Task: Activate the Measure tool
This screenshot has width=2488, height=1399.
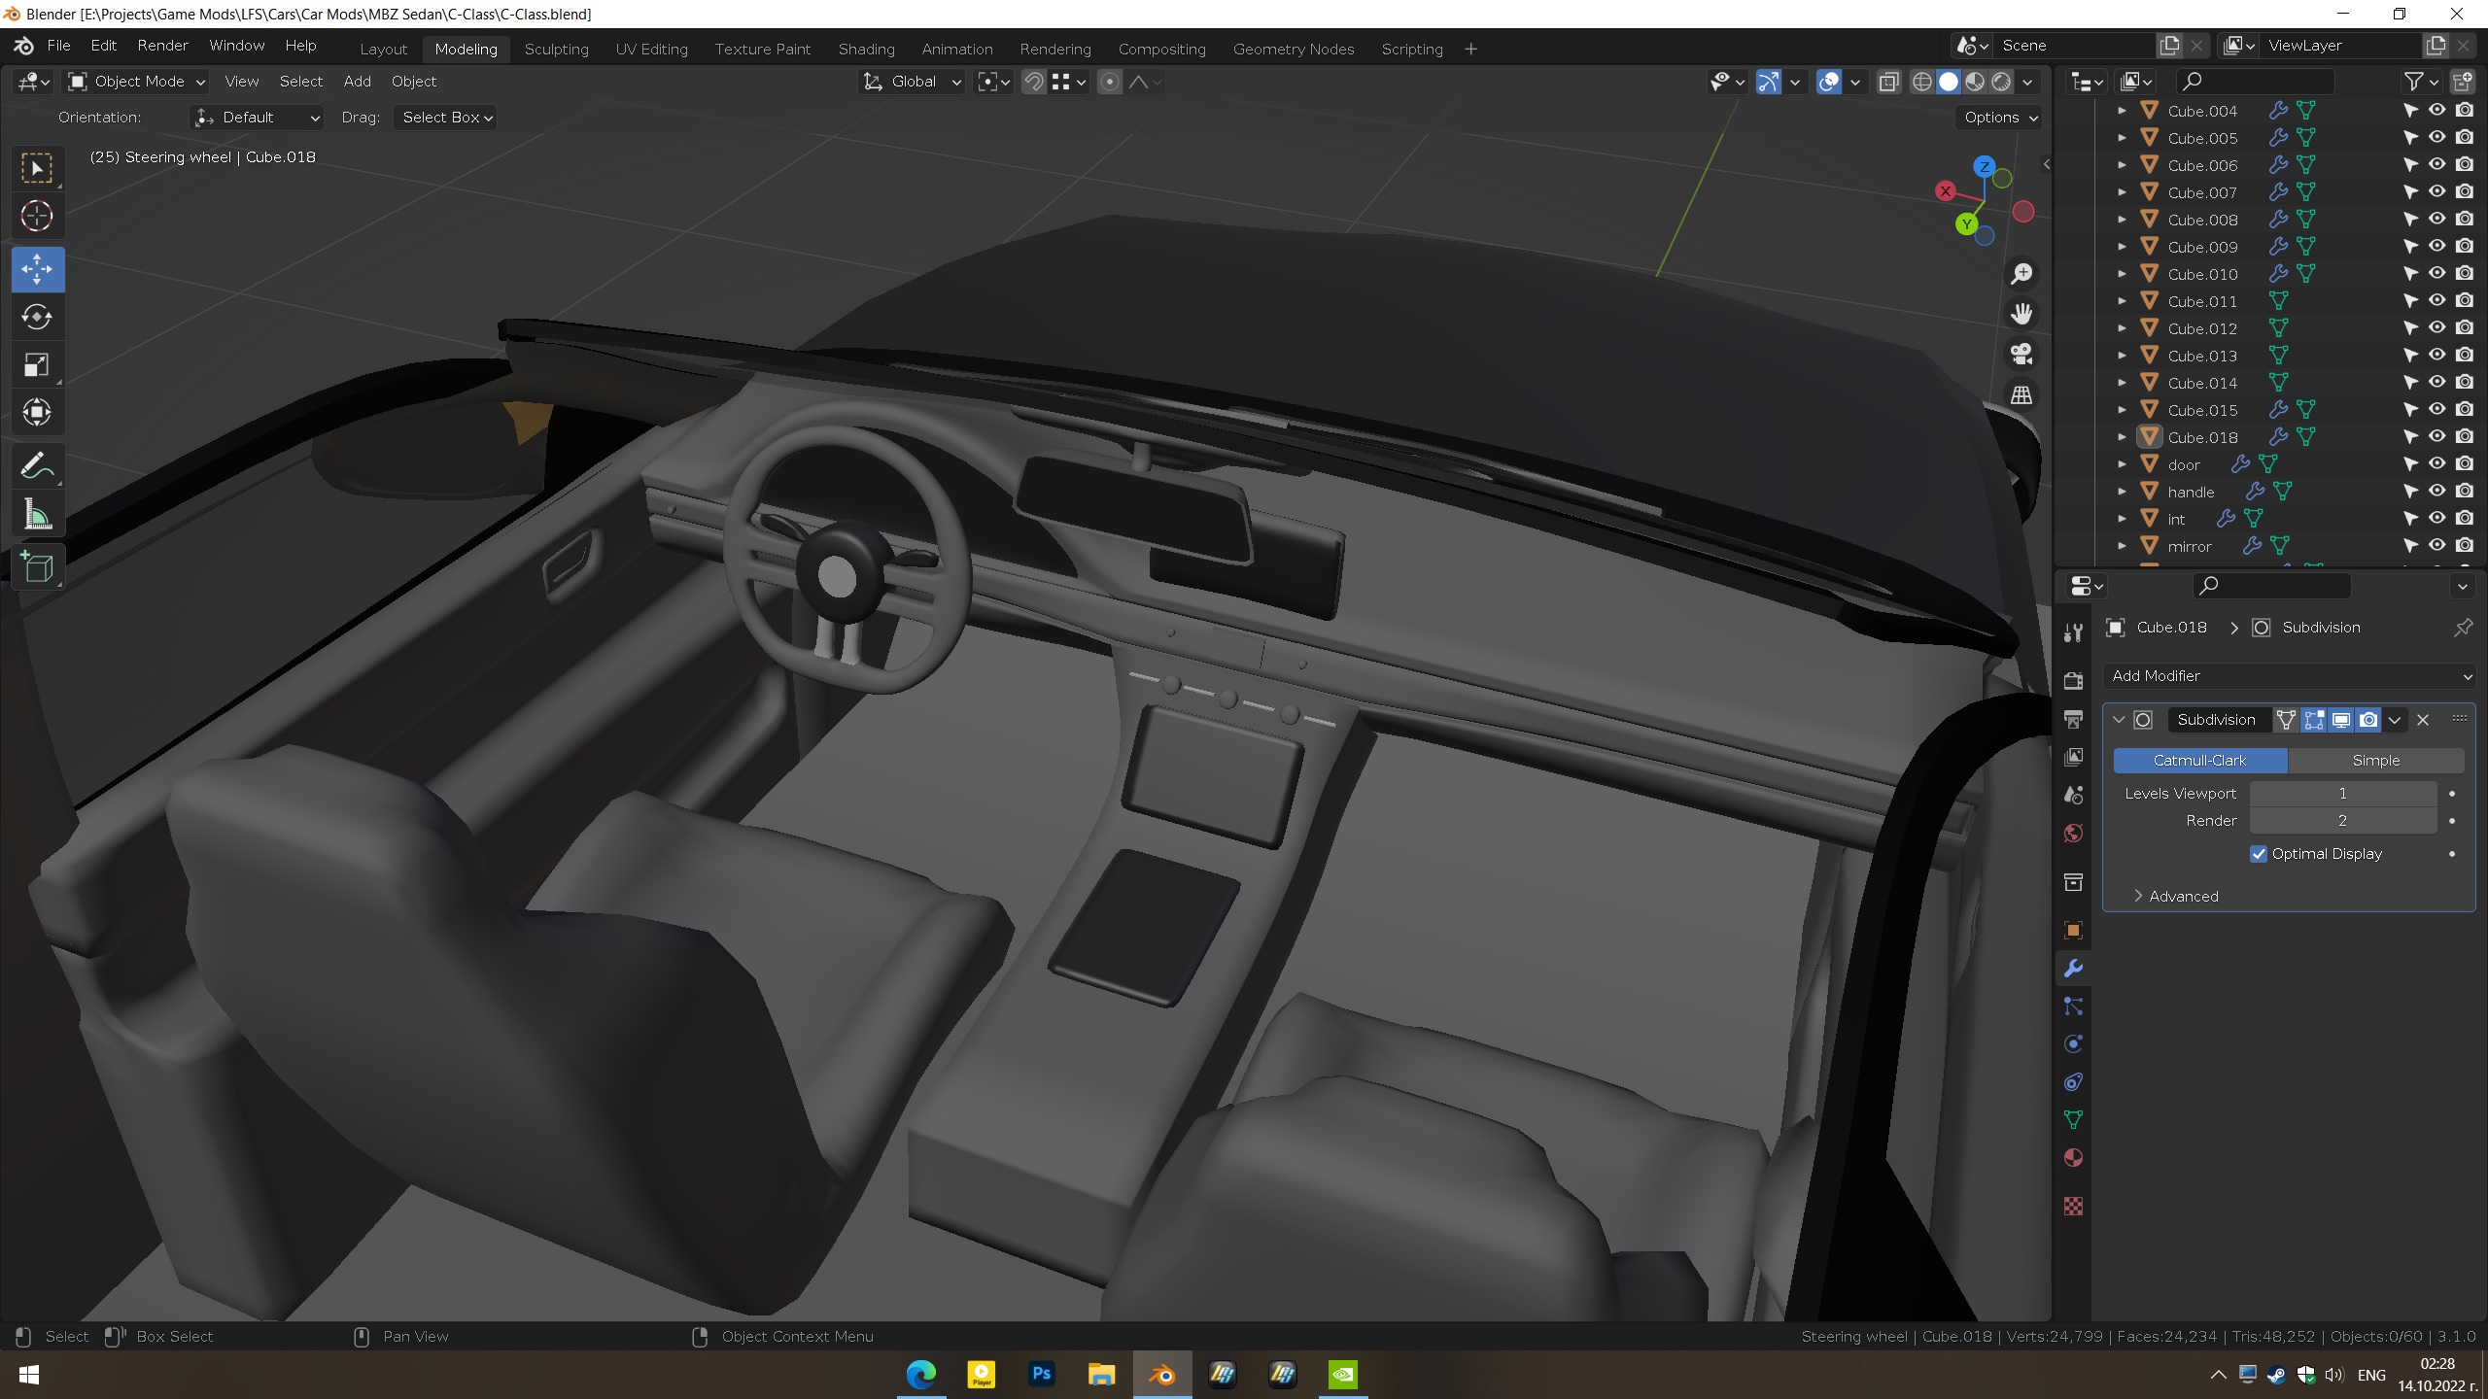Action: pyautogui.click(x=37, y=515)
